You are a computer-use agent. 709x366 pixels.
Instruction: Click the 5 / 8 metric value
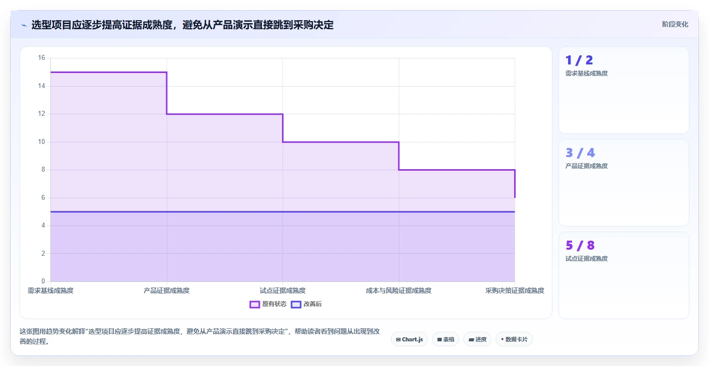(x=580, y=246)
